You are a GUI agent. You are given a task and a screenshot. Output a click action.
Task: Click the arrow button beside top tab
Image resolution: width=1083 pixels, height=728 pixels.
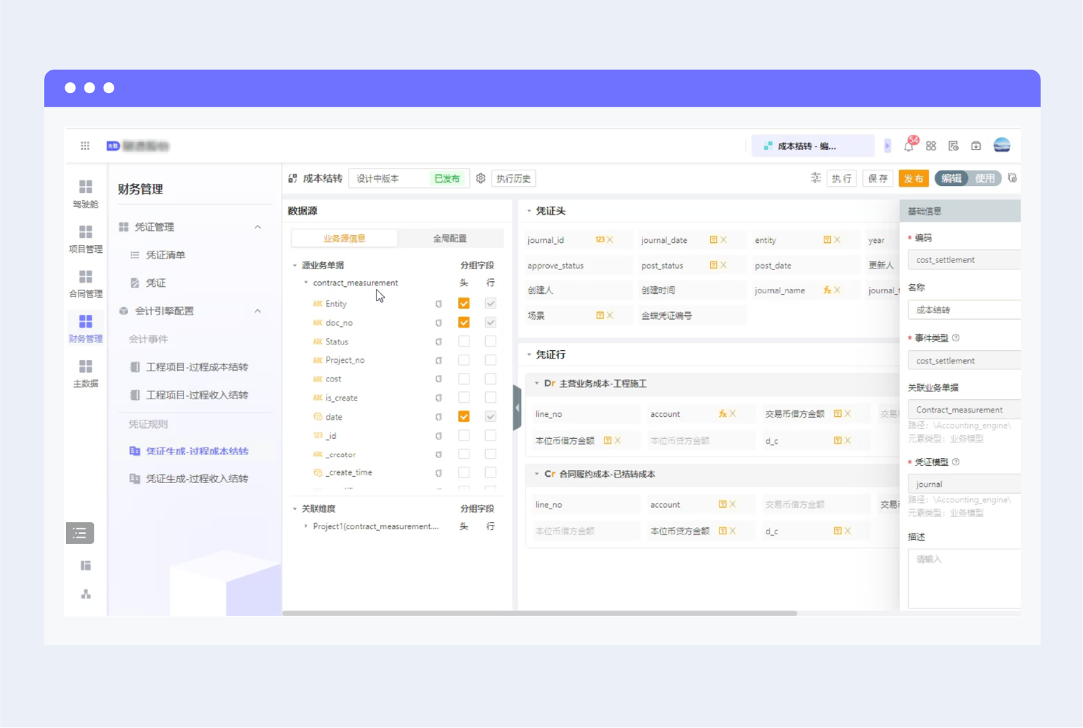point(887,146)
